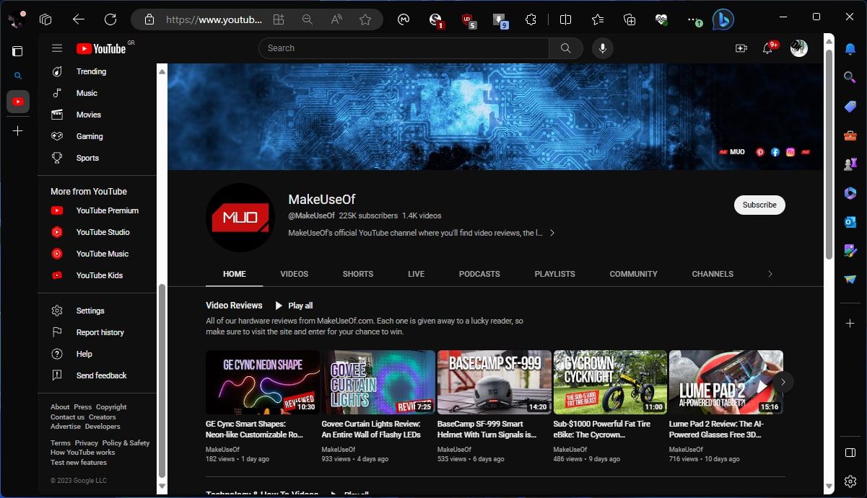Open the Settings and more browser menu
Screen dimensions: 867x498
click(x=692, y=19)
